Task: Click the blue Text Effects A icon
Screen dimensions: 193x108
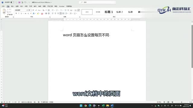Action: [33, 13]
